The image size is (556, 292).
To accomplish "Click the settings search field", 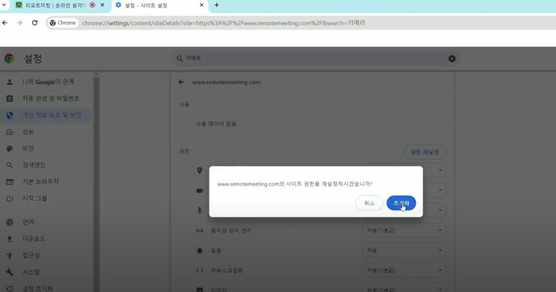I will (x=315, y=59).
